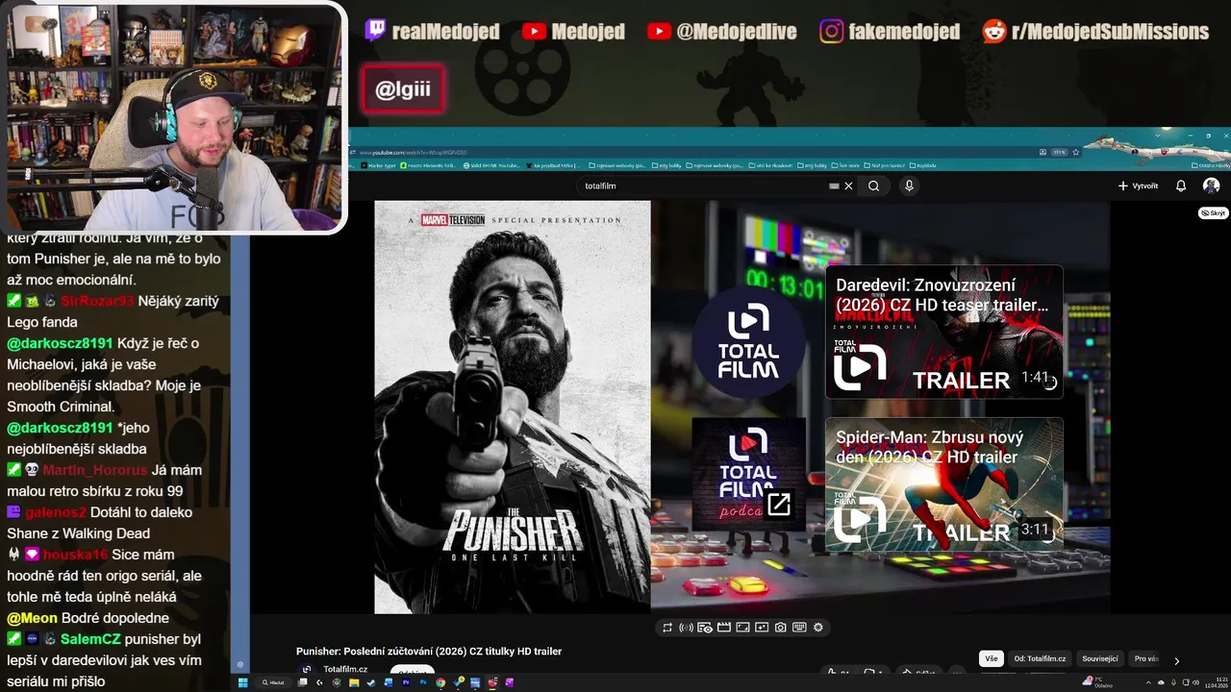Click the taskbar weather widget

coord(1097,681)
